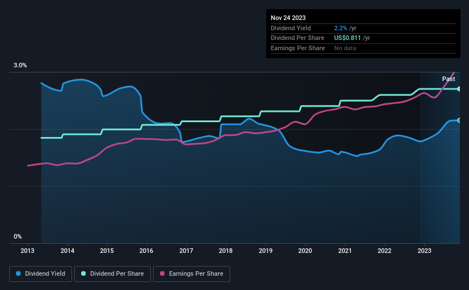Click the tooltip's Dividend Yield row label
Viewport: 469px width, 290px height.
coord(291,28)
